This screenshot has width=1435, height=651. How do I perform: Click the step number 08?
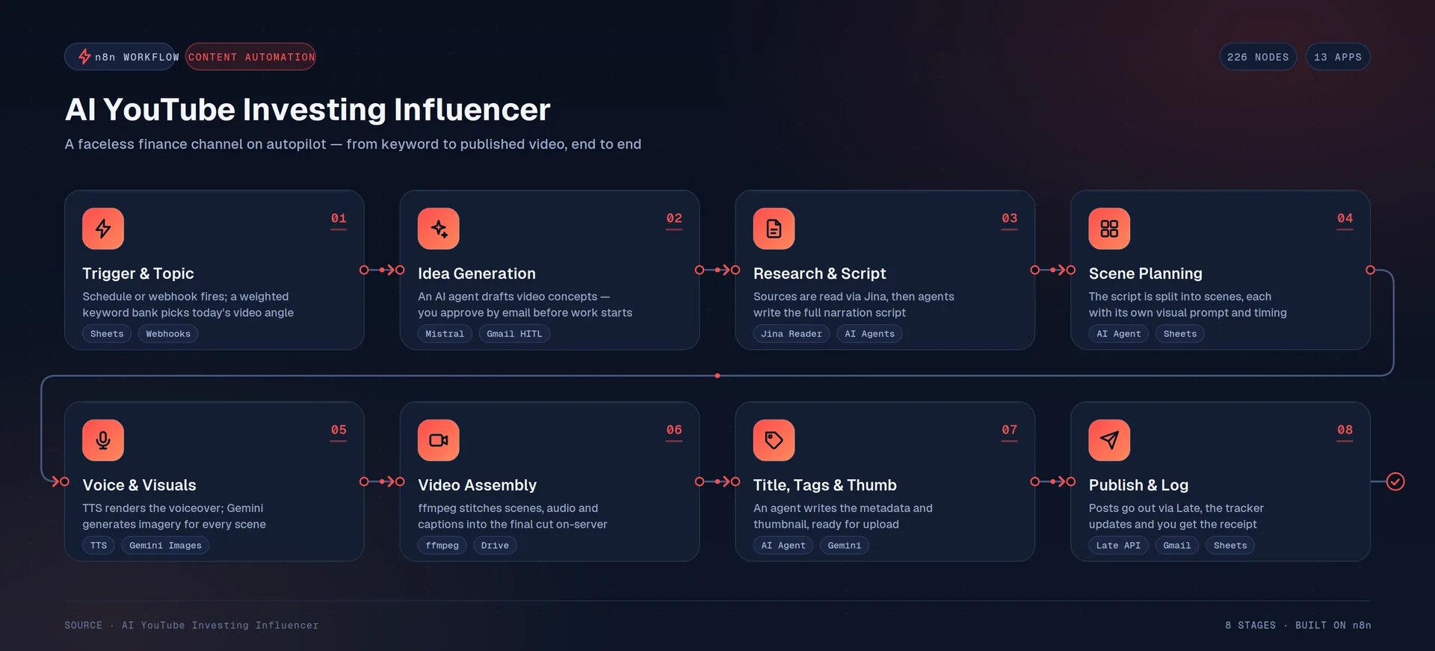point(1345,430)
